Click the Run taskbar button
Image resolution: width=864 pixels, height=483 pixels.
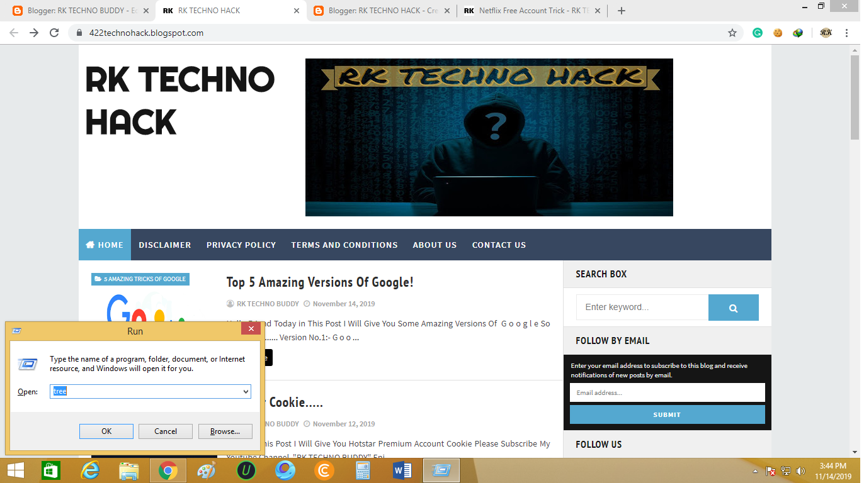point(441,470)
